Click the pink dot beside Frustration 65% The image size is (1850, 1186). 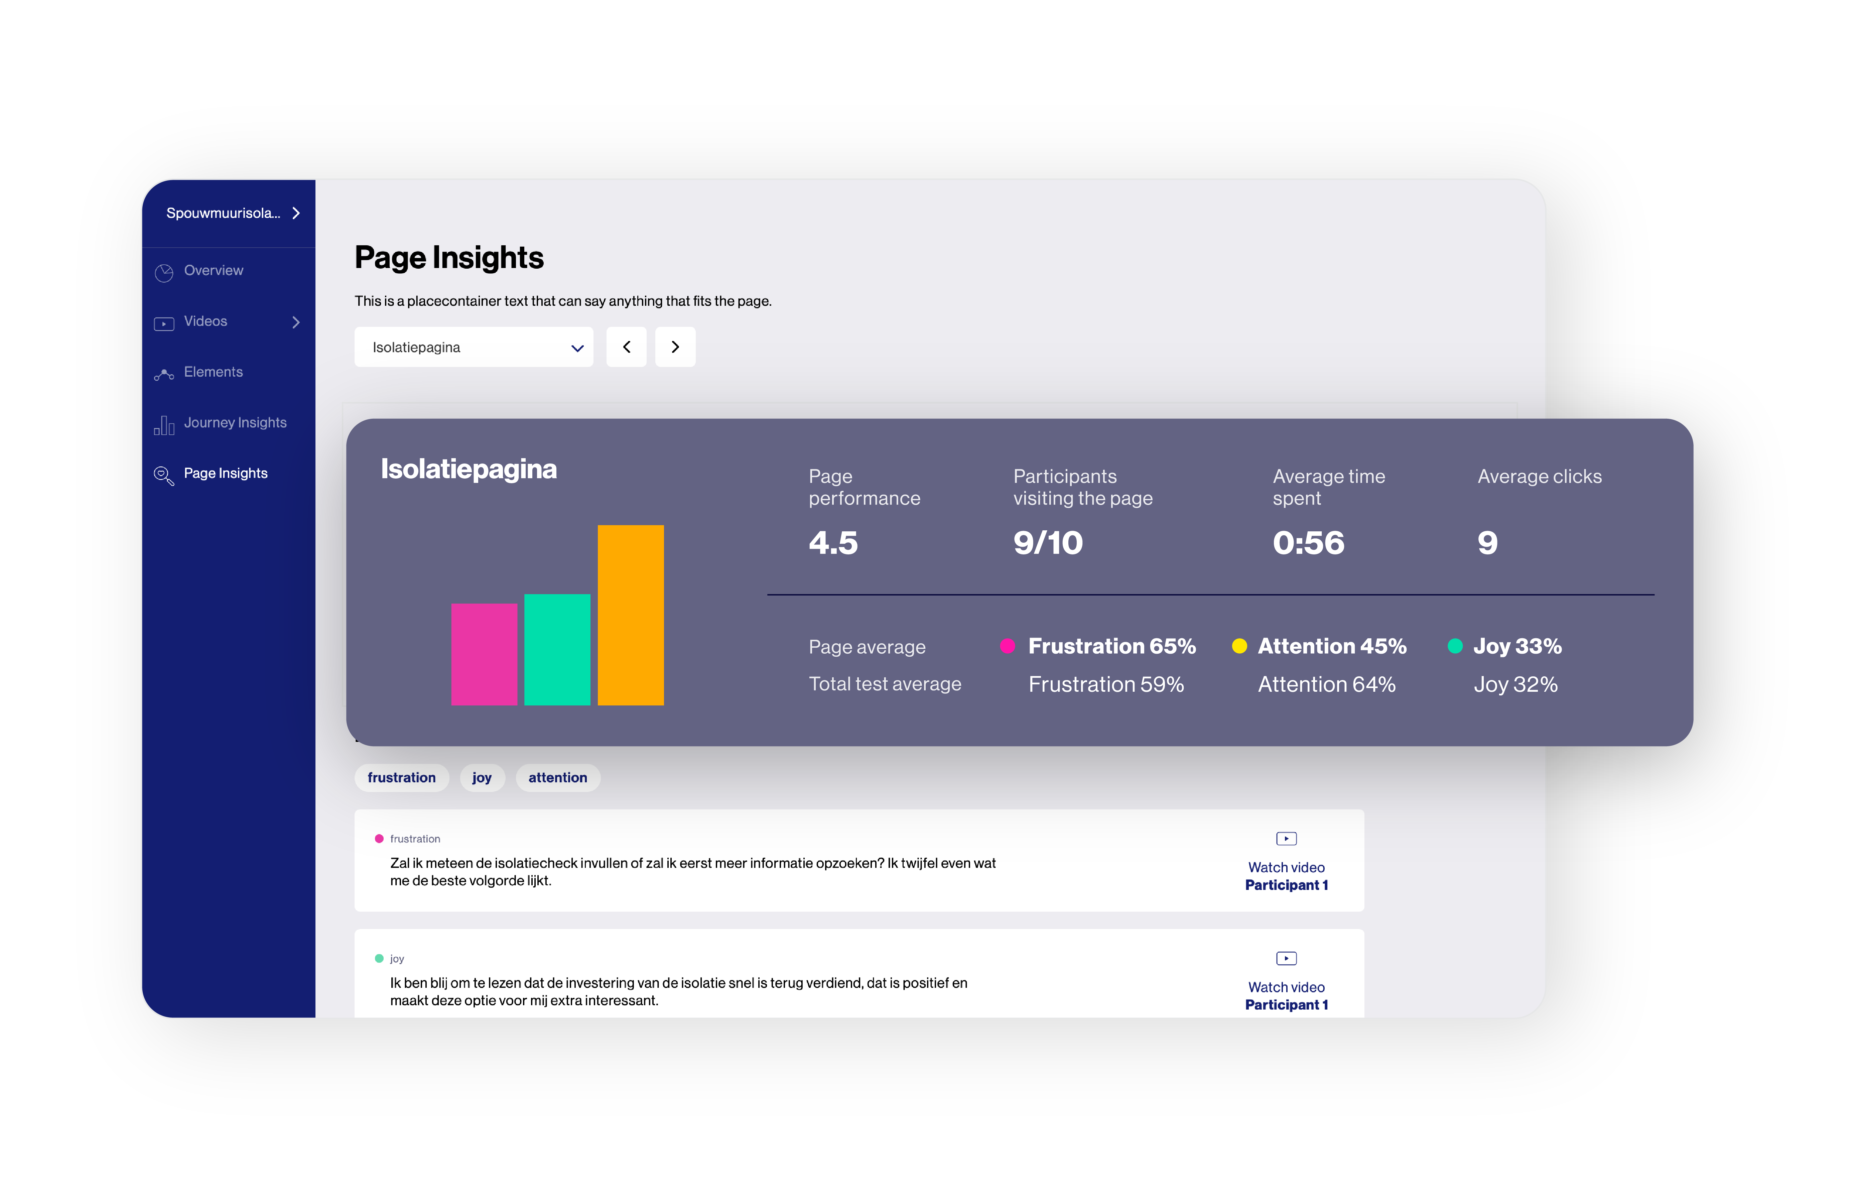click(1008, 647)
